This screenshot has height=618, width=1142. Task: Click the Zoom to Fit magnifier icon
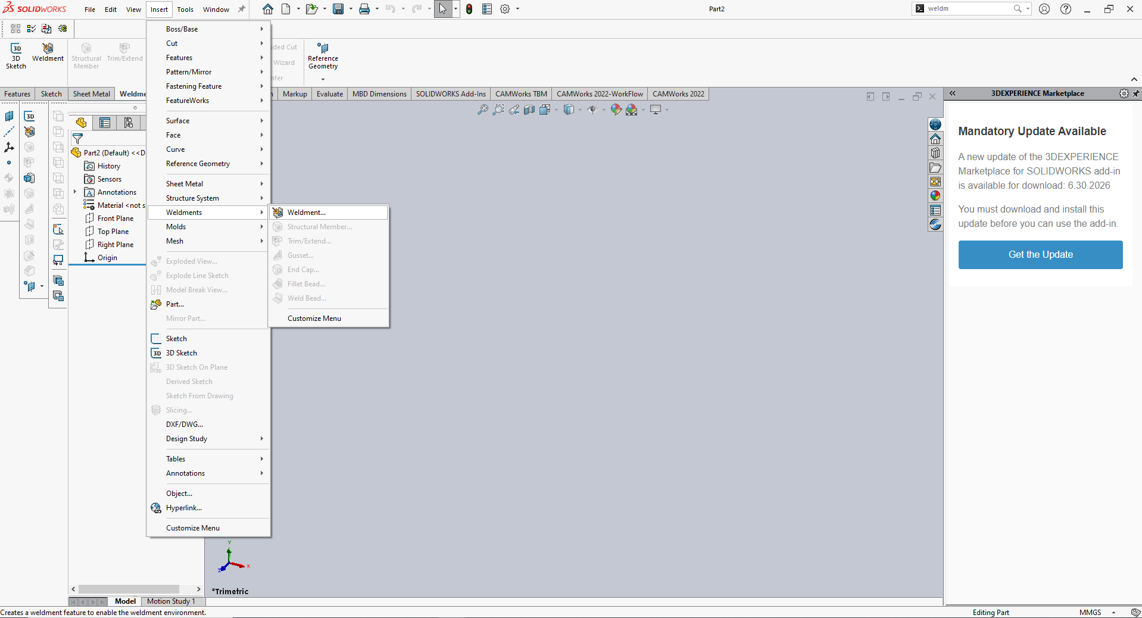[x=482, y=110]
